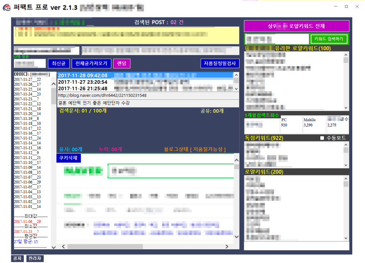Click the down arrow of the 로얄키워드(200) list
This screenshot has height=263, width=365.
click(346, 238)
